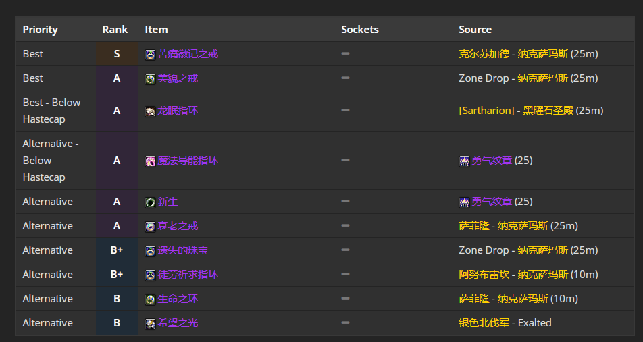Click the Rank column header

pyautogui.click(x=115, y=30)
